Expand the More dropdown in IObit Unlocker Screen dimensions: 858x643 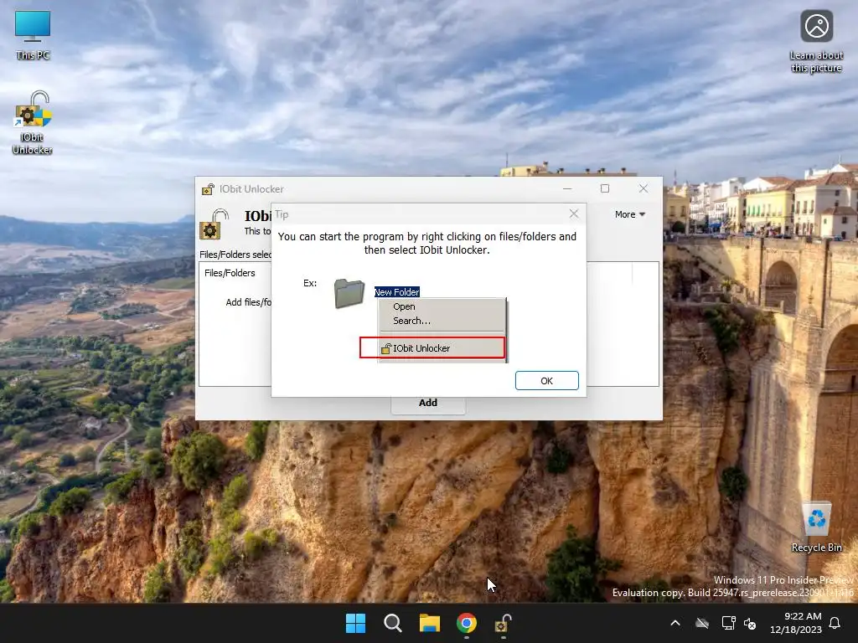tap(630, 214)
